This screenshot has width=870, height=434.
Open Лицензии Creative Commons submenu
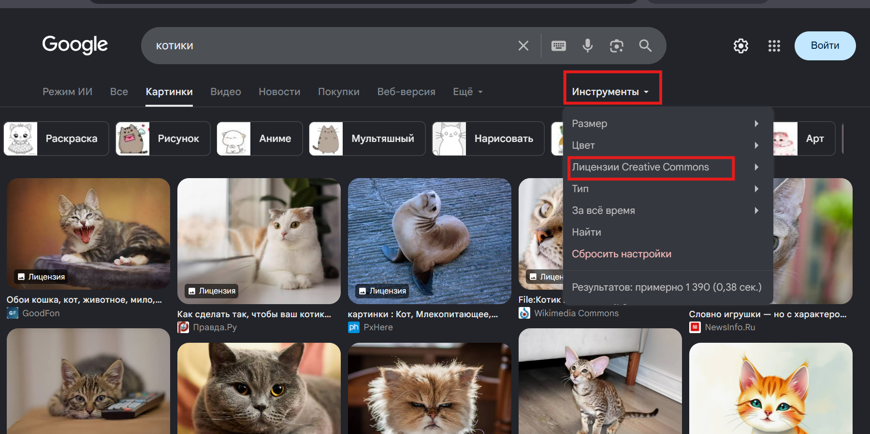(667, 167)
